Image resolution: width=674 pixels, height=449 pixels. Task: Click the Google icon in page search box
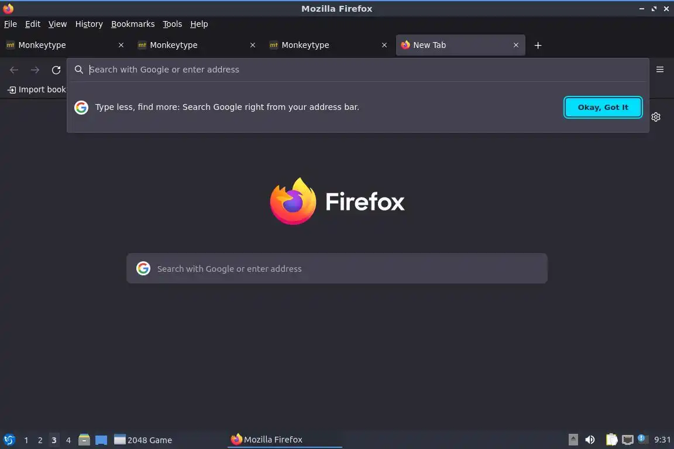click(x=143, y=268)
